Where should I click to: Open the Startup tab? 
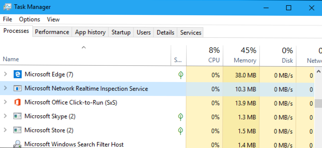pyautogui.click(x=121, y=32)
